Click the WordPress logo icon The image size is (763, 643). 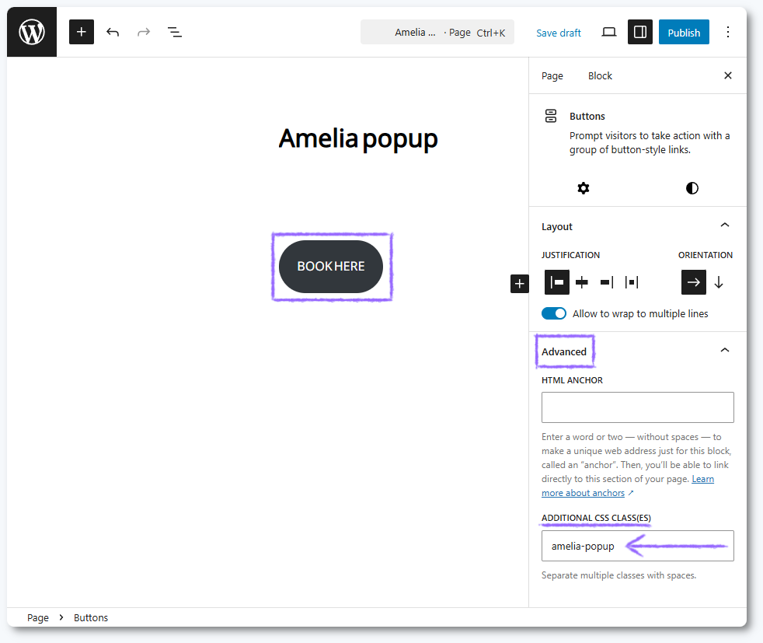[32, 33]
